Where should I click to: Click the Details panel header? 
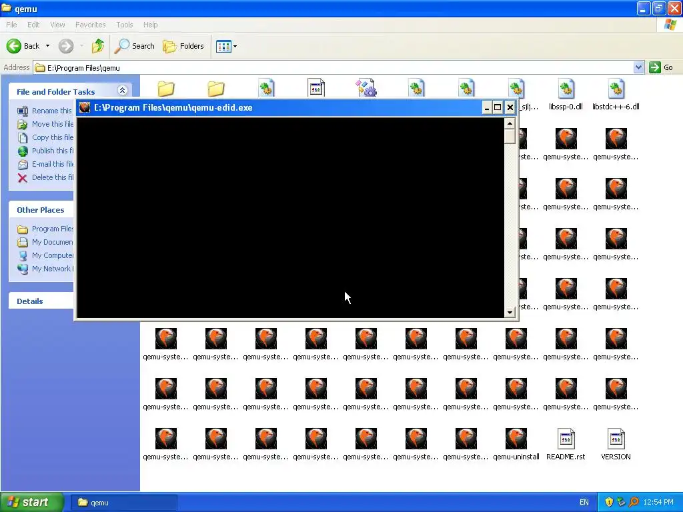[x=41, y=301]
